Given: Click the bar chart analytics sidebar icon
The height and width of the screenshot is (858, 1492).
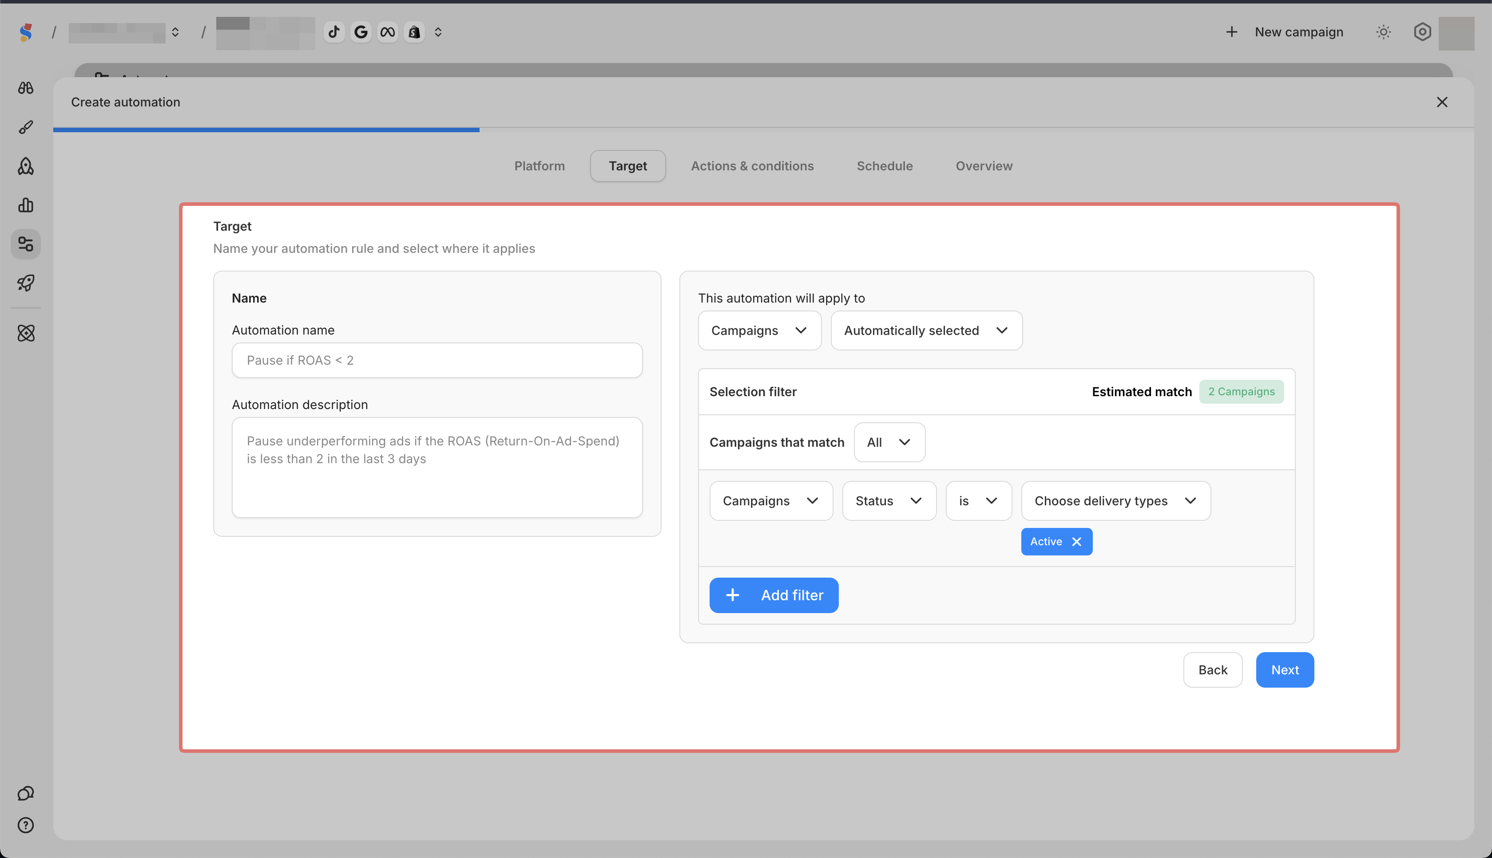Looking at the screenshot, I should [25, 205].
